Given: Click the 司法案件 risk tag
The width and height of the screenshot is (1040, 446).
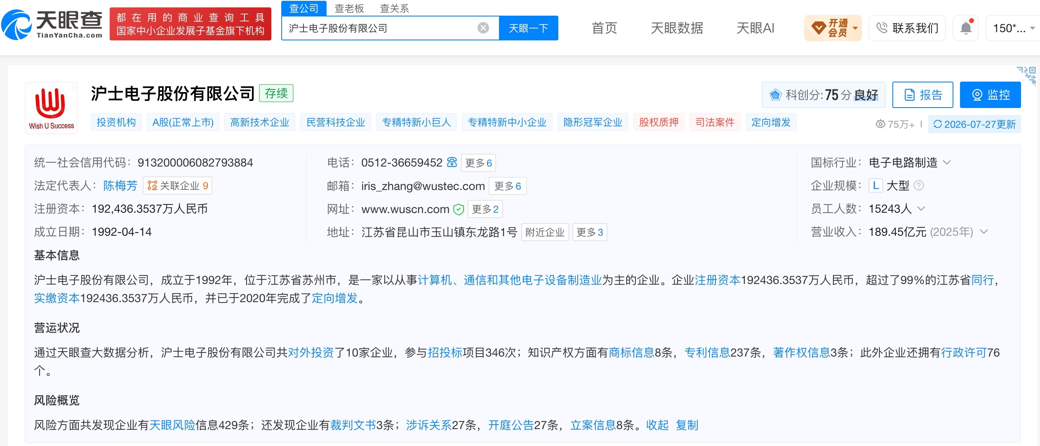Looking at the screenshot, I should pyautogui.click(x=715, y=122).
